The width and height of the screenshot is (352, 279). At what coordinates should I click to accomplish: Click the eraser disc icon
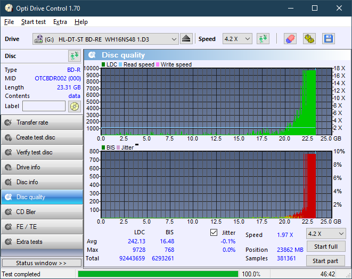coord(290,39)
